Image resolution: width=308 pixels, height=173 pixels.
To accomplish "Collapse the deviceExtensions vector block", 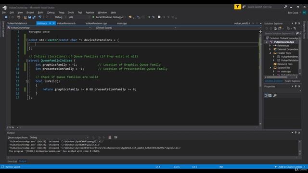I will coord(27,40).
